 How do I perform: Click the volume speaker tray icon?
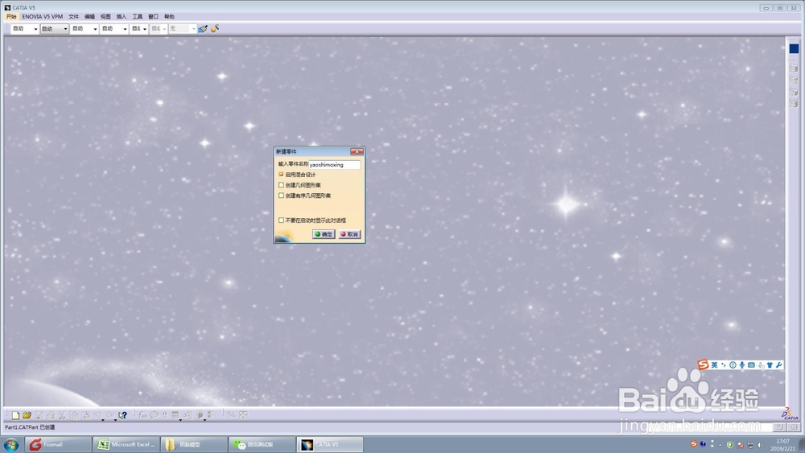[x=761, y=445]
